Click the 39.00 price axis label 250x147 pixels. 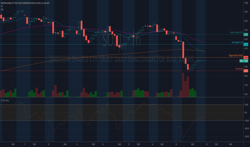[x=246, y=67]
